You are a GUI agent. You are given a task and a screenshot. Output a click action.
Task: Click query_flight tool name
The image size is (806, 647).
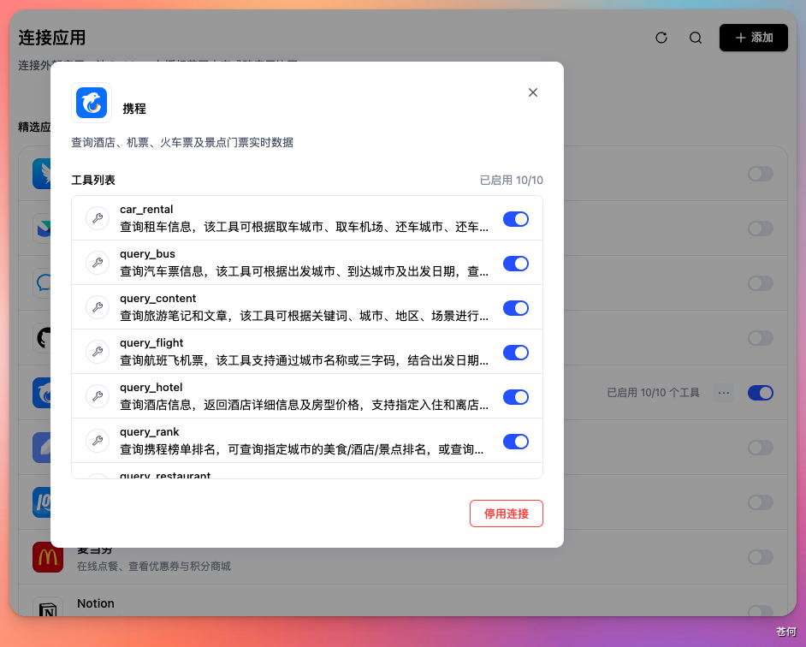(151, 343)
